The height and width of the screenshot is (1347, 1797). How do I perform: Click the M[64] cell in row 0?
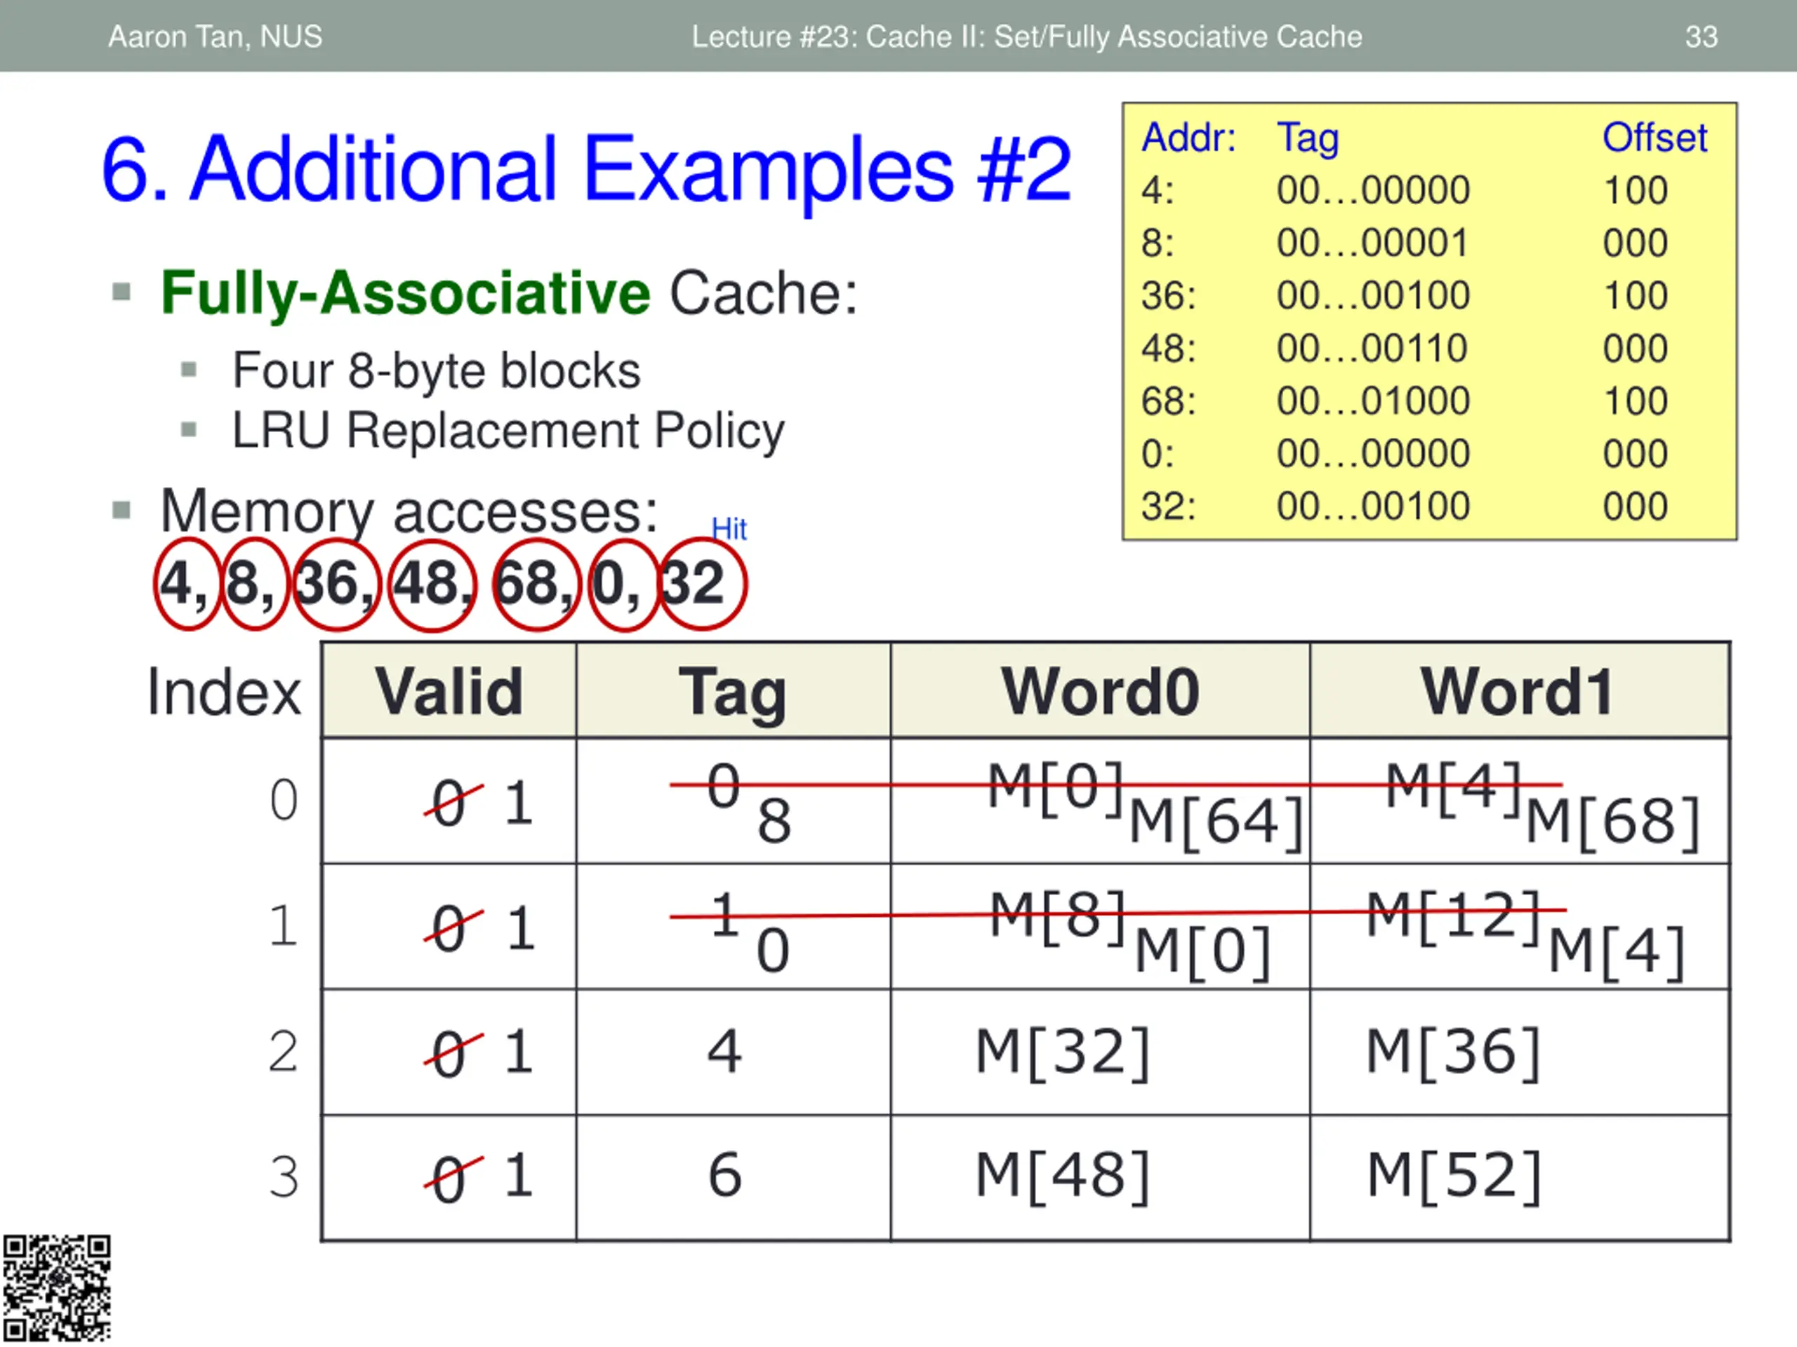tap(1216, 822)
